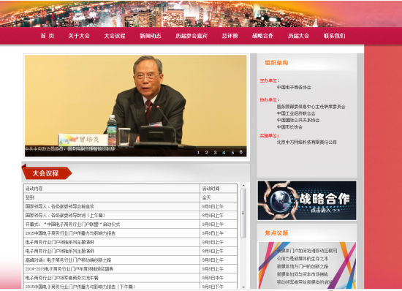
Task: Click agenda scrollbar up arrow
Action: tap(243, 185)
